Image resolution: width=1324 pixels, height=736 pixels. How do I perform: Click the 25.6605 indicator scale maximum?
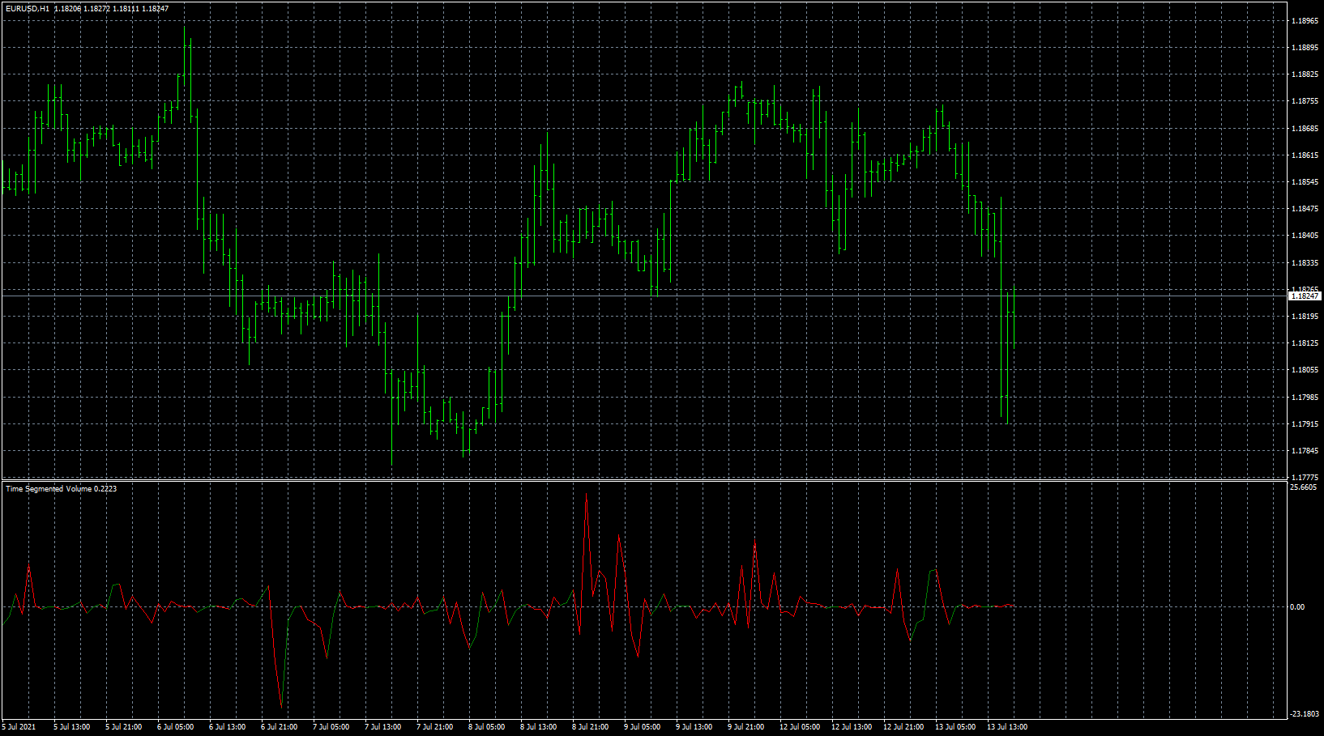pyautogui.click(x=1303, y=487)
